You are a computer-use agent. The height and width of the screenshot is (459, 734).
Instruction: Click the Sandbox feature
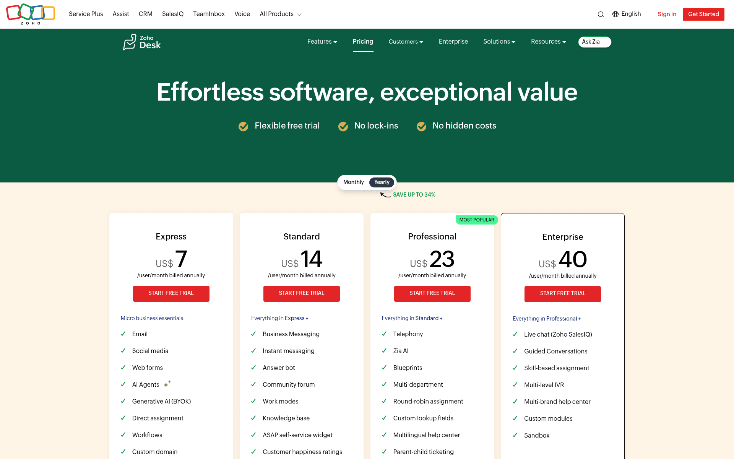click(x=536, y=435)
